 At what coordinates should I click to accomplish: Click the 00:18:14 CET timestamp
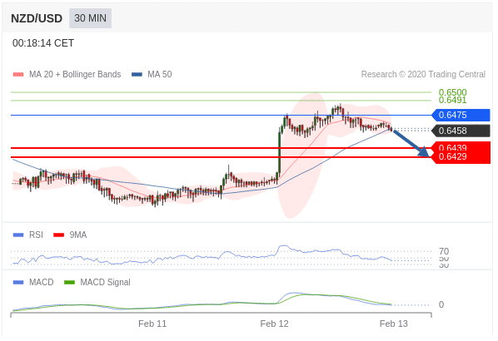(43, 42)
